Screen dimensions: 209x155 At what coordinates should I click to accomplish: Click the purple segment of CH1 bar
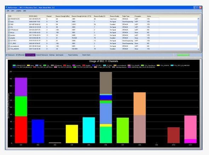click(21, 87)
